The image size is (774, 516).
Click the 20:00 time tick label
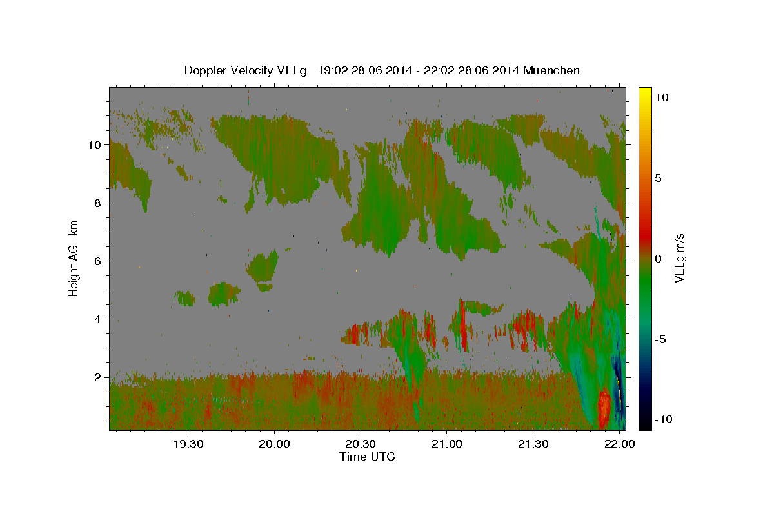pos(274,444)
